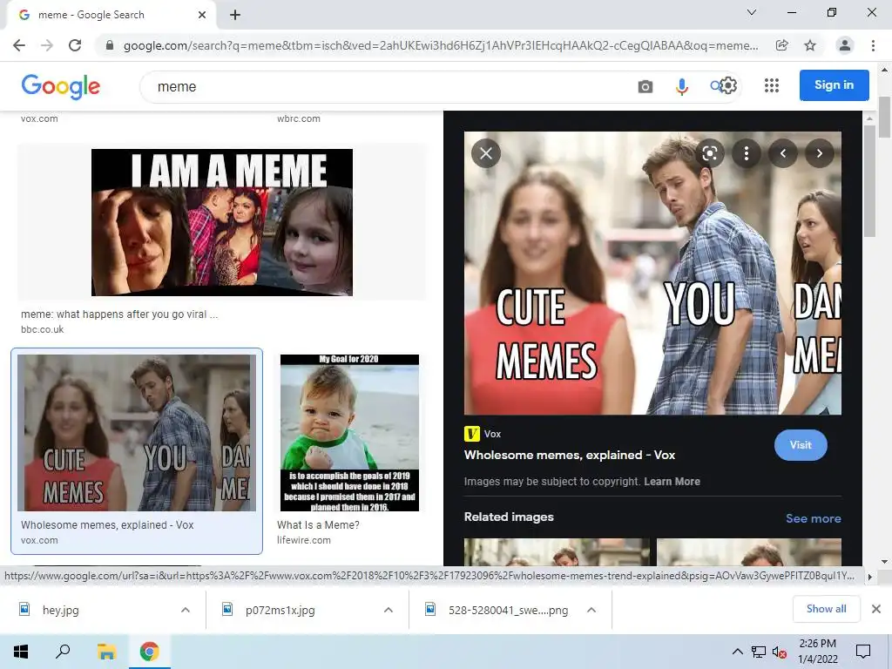Go back to previous page
Screen dimensions: 892x669
(x=19, y=45)
